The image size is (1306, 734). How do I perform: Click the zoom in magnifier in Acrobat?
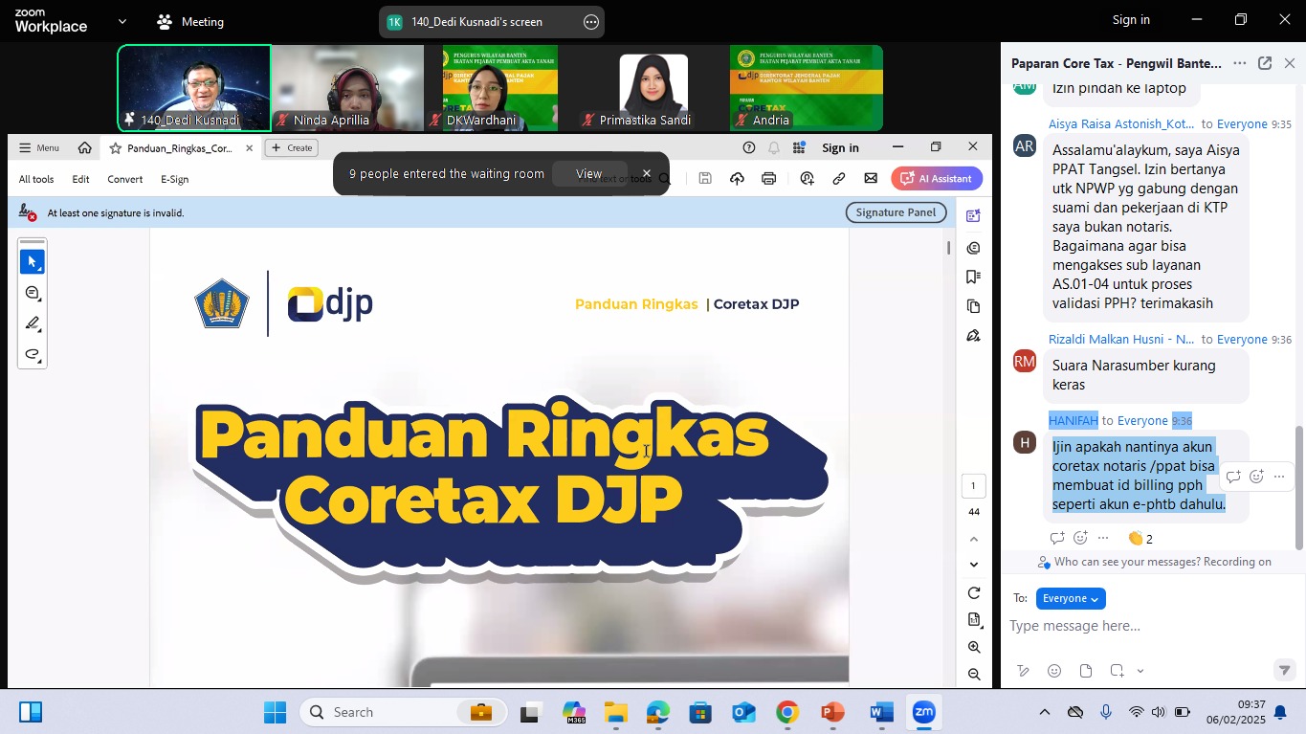point(974,647)
